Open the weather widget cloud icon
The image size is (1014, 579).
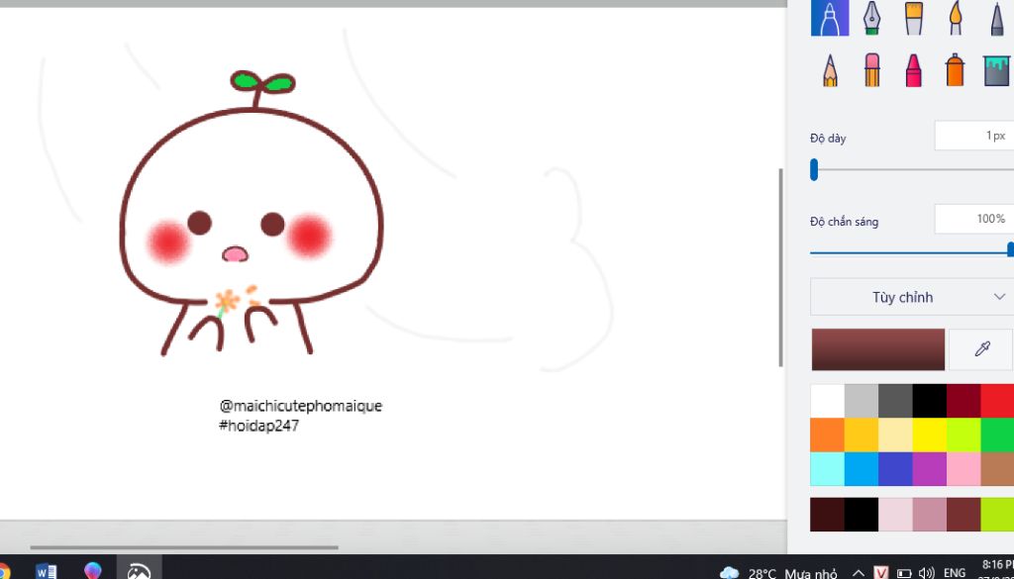[730, 572]
